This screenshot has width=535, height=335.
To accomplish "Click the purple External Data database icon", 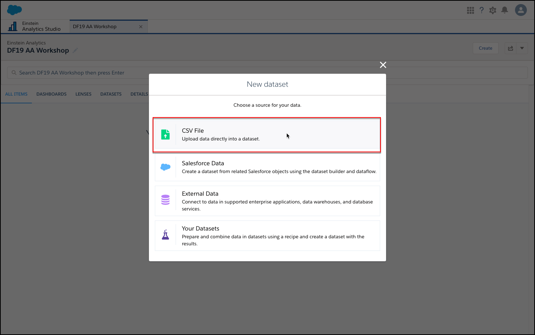I will click(166, 200).
